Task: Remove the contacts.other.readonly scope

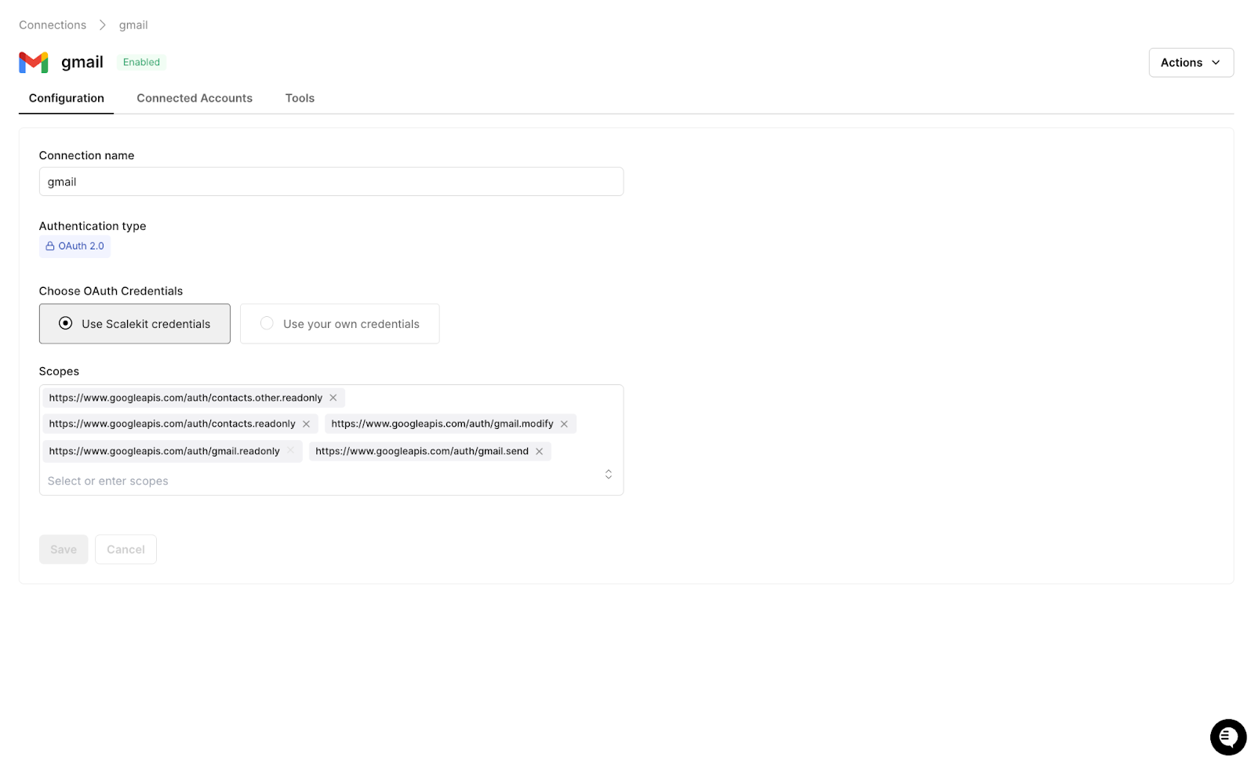Action: (333, 398)
